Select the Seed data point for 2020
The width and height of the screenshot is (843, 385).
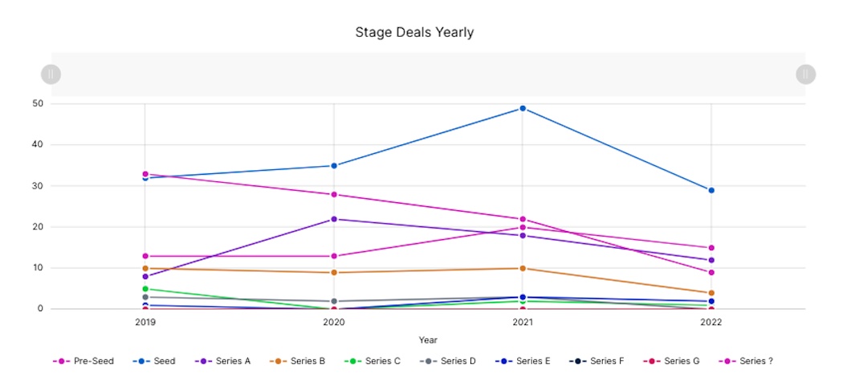coord(334,166)
